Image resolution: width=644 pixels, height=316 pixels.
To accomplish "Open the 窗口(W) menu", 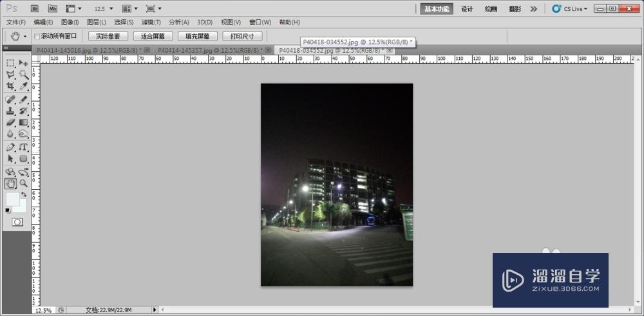I will [260, 22].
